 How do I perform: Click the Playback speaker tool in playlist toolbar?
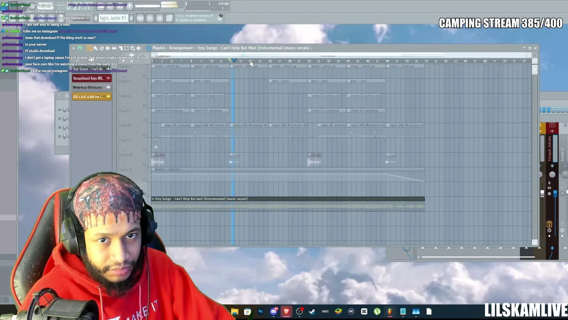139,48
